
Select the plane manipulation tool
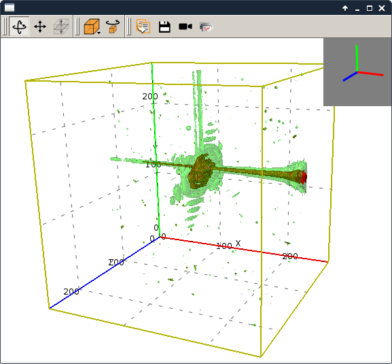(61, 27)
